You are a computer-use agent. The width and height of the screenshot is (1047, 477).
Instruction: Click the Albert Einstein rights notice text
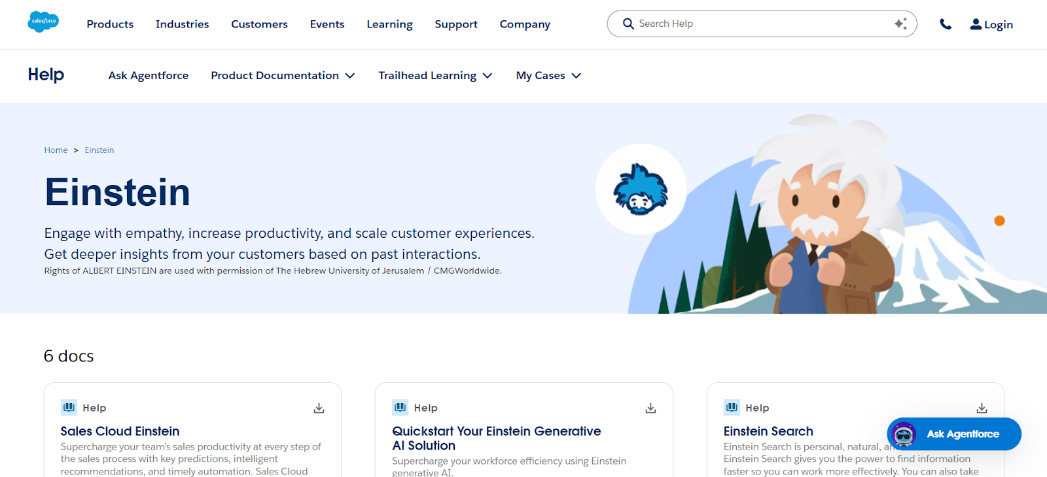point(273,271)
